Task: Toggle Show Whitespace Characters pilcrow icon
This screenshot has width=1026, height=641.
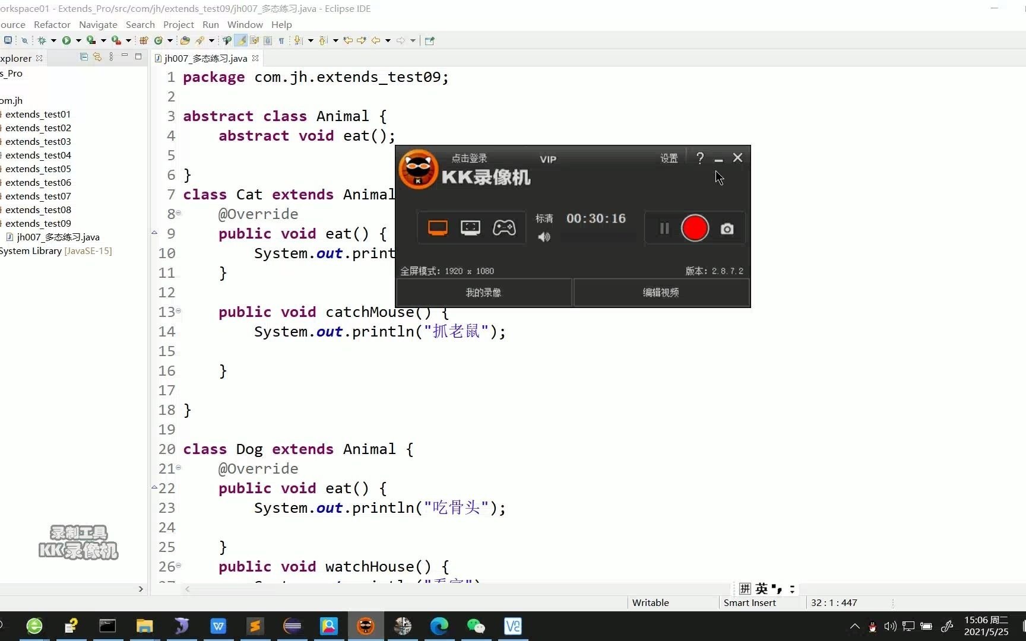Action: 281,40
